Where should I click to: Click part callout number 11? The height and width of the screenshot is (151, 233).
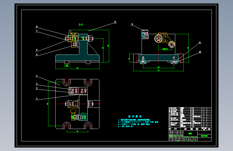[x=200, y=42]
